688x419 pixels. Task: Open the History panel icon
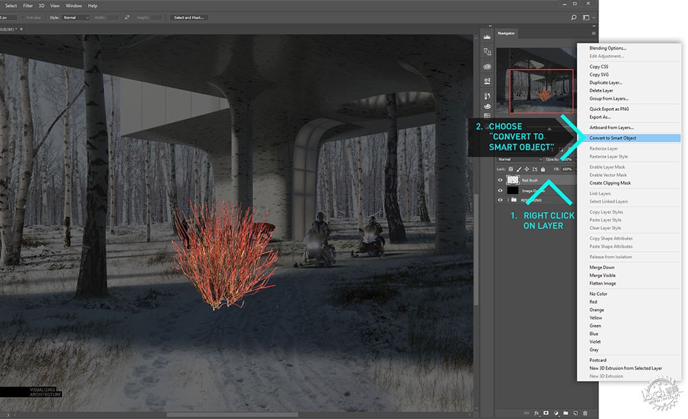487,52
